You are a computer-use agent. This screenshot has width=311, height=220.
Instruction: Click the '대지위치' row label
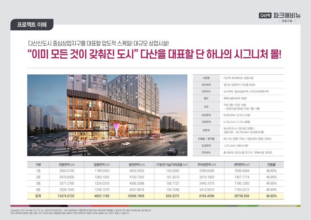coord(206,85)
